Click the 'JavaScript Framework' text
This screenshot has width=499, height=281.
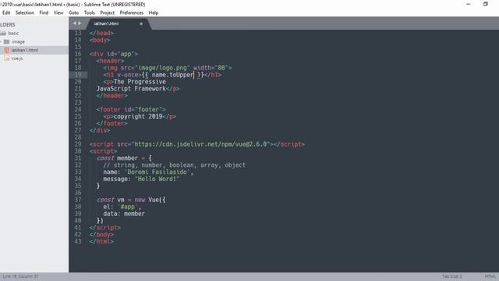[x=131, y=88]
